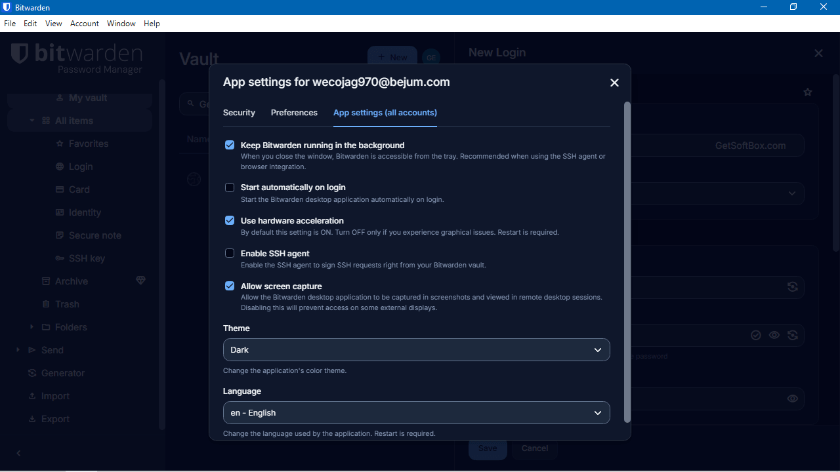The image size is (840, 472).
Task: Close the New Login panel
Action: pos(818,53)
